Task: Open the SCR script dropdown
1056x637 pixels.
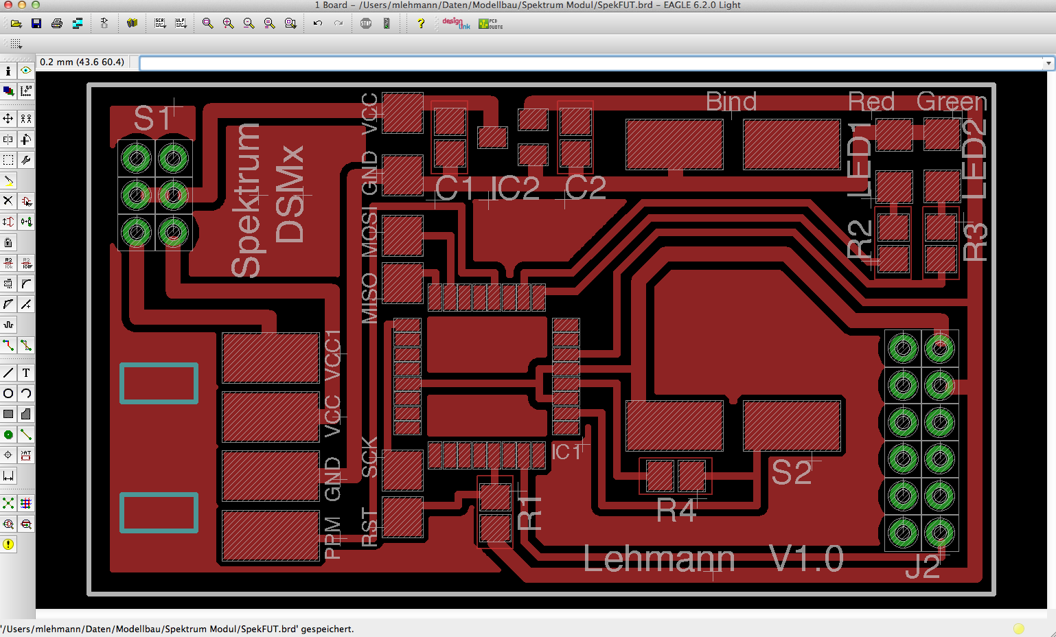Action: coord(160,23)
